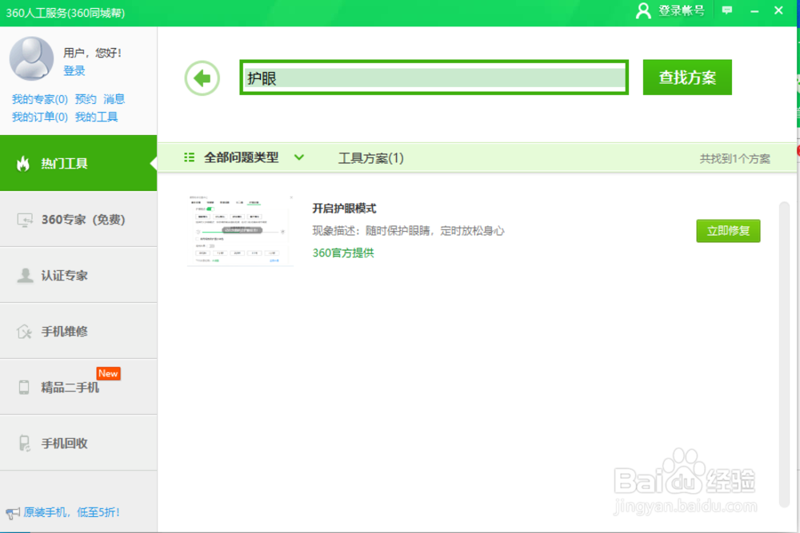Open 手机回收 via its sidebar icon
The image size is (800, 533).
coord(23,442)
